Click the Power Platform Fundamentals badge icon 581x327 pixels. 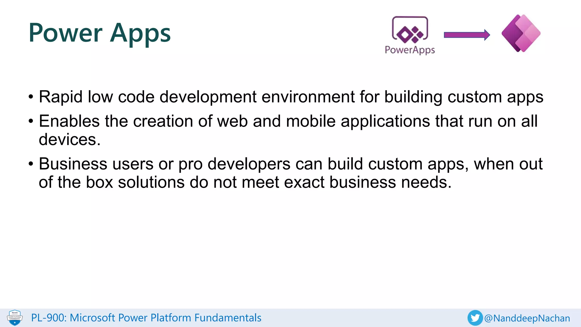click(15, 318)
